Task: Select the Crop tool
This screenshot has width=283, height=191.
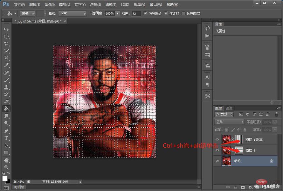Action: pos(6,58)
